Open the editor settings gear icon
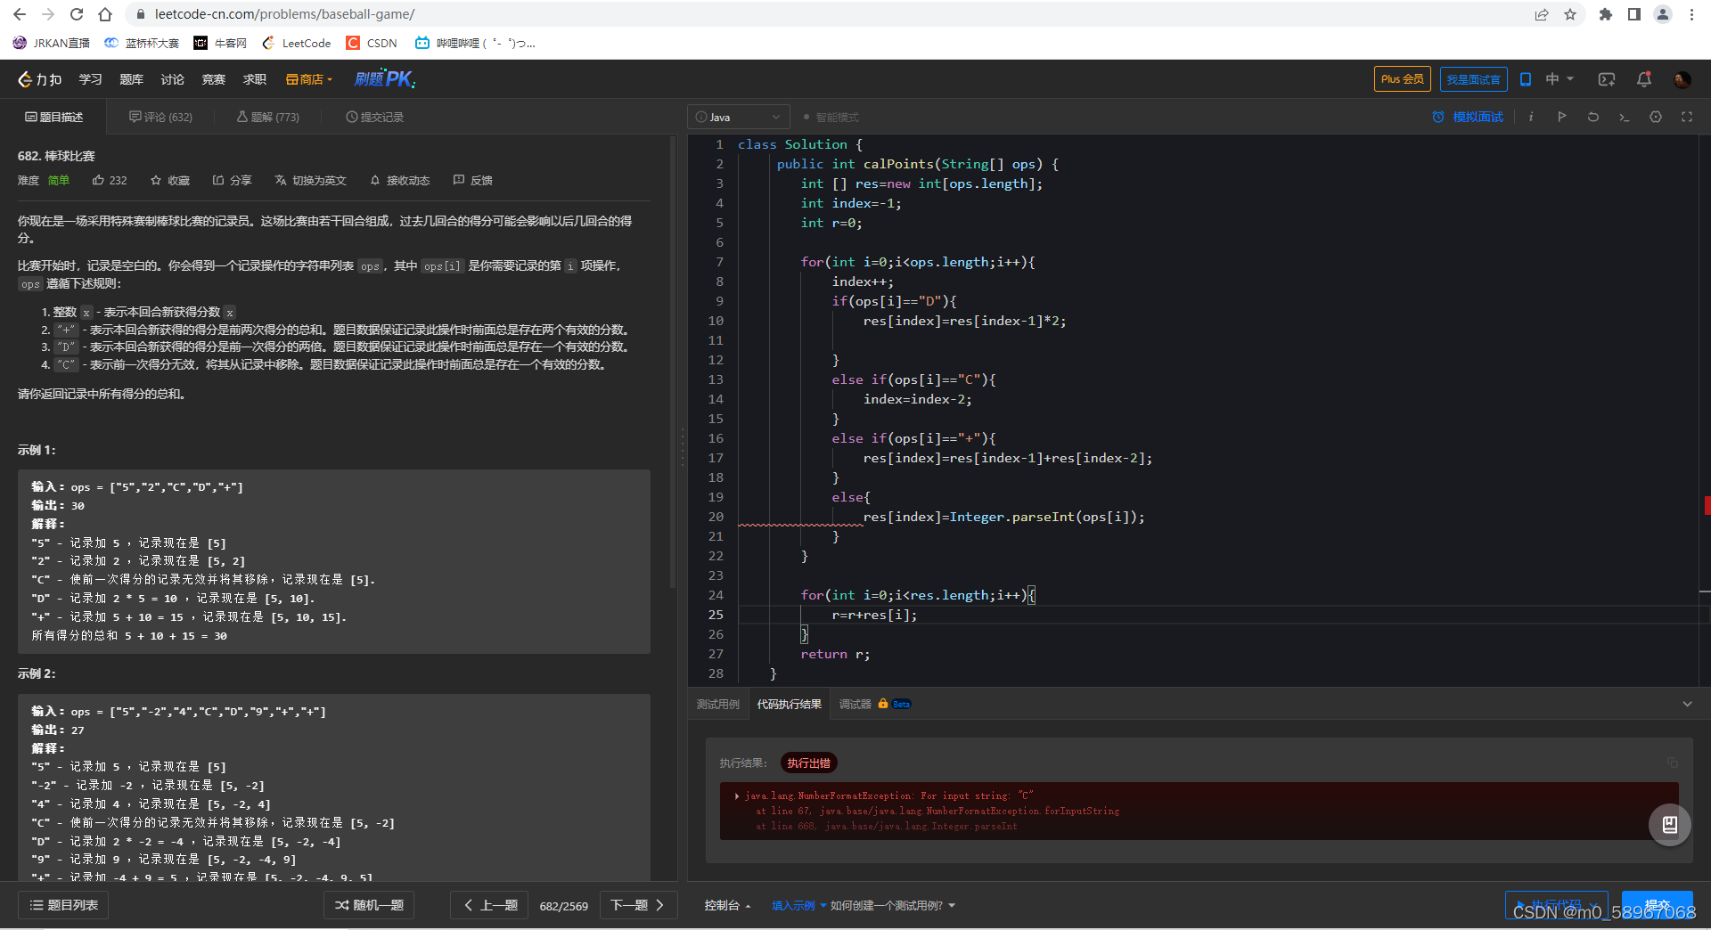Image resolution: width=1711 pixels, height=930 pixels. click(1656, 117)
